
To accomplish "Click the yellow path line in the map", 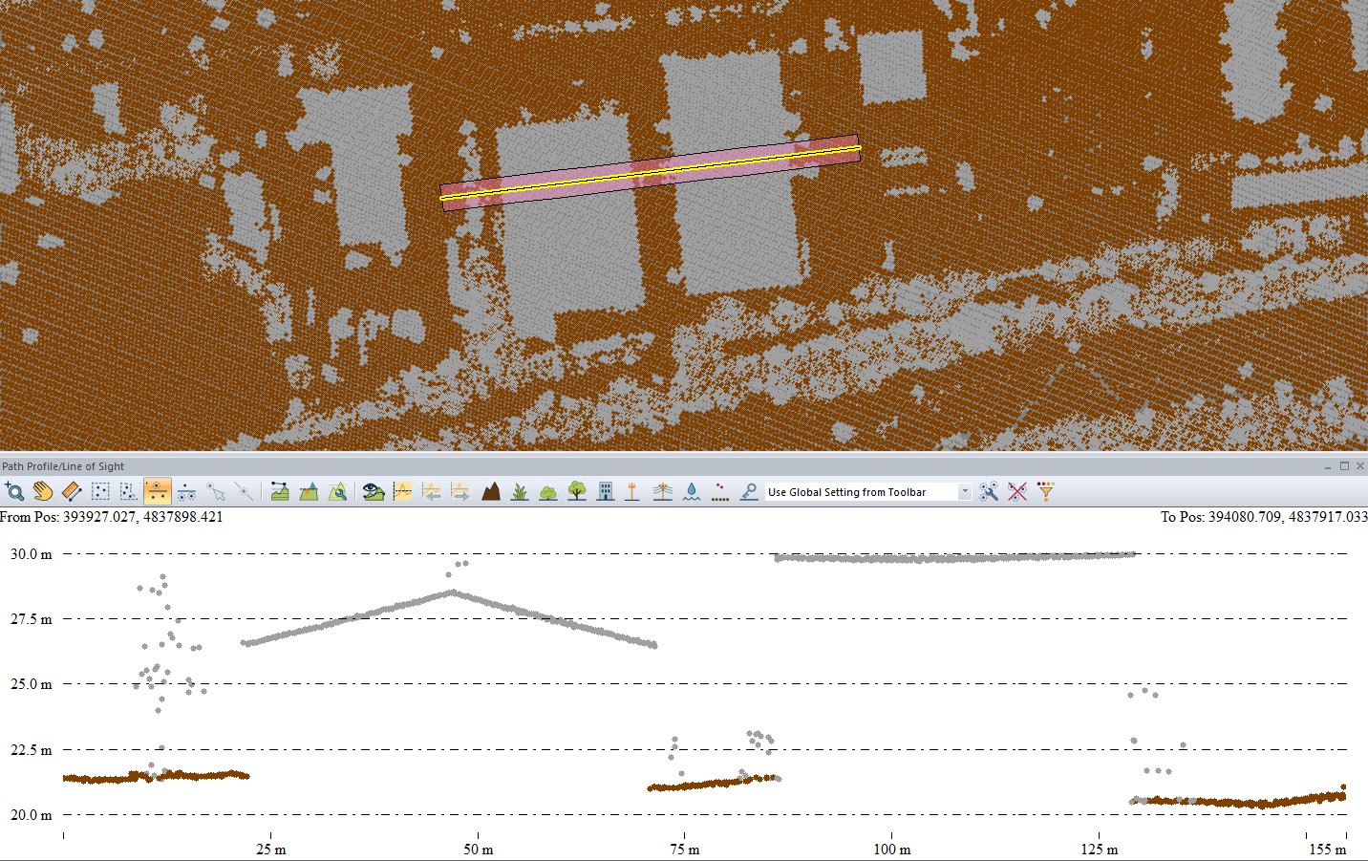I will [650, 173].
